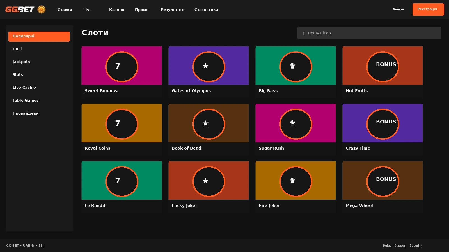Click the Mega Wheel title text
This screenshot has height=252, width=449.
359,206
